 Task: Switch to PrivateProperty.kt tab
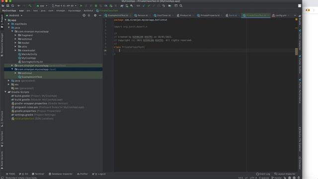click(210, 15)
